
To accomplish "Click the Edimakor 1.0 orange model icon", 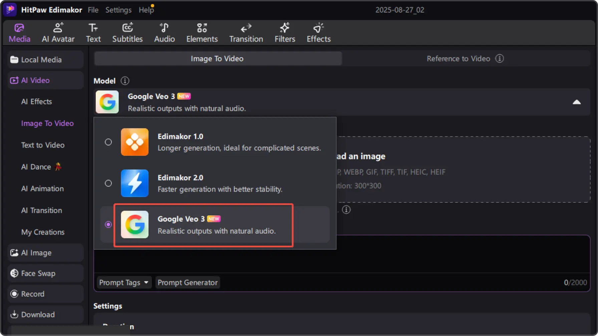I will click(134, 142).
